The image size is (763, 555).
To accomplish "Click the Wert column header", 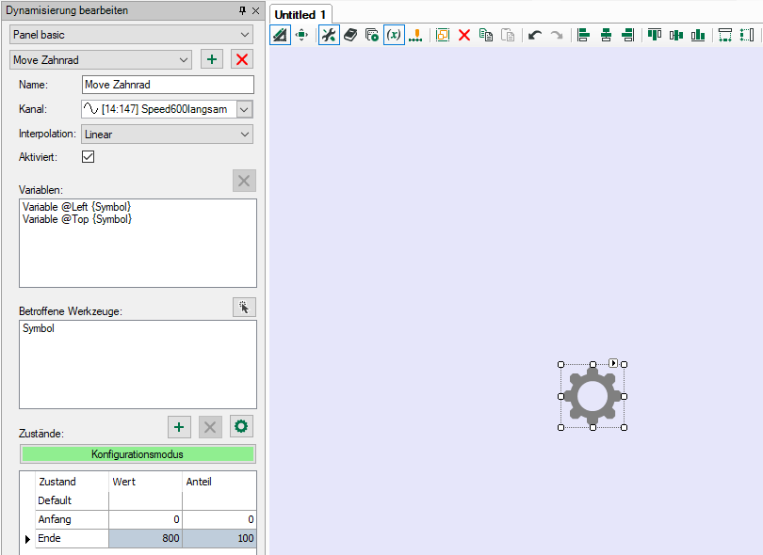I will click(x=145, y=482).
